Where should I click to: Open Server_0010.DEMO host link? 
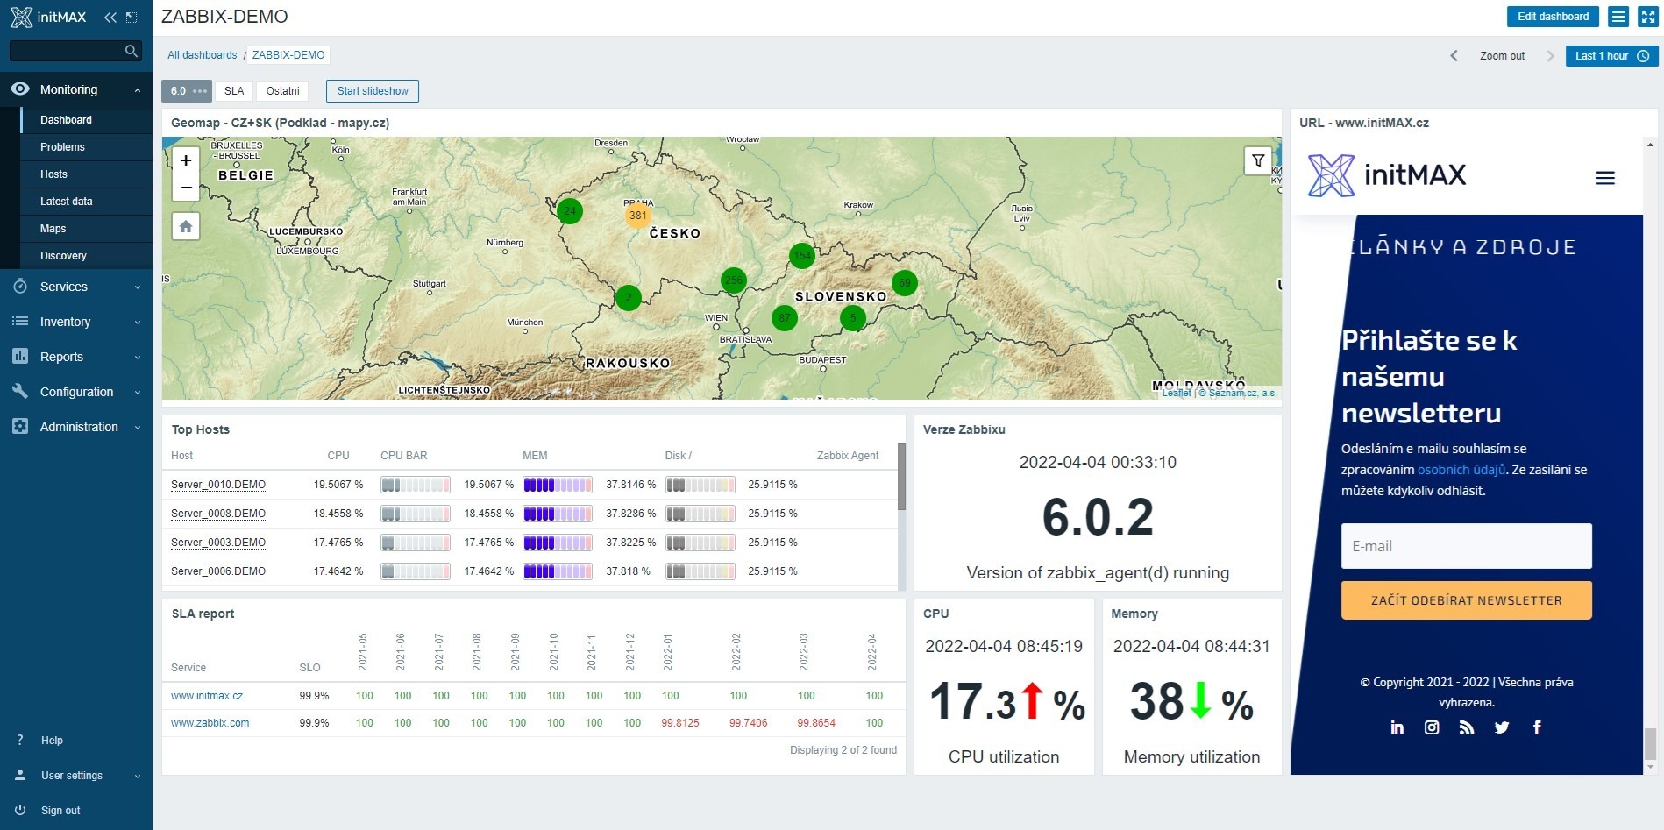pos(218,485)
